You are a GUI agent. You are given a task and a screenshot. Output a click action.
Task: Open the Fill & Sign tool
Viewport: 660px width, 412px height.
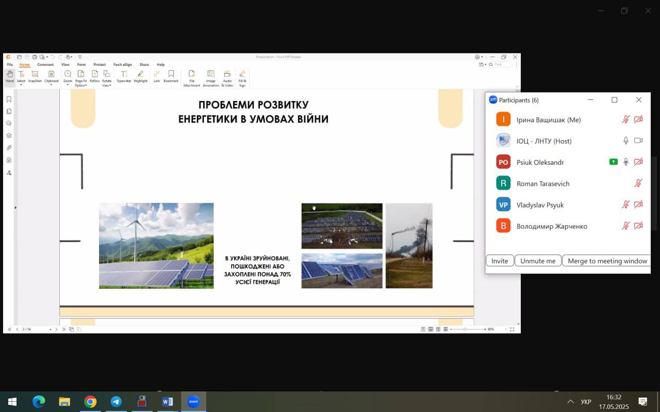[242, 79]
